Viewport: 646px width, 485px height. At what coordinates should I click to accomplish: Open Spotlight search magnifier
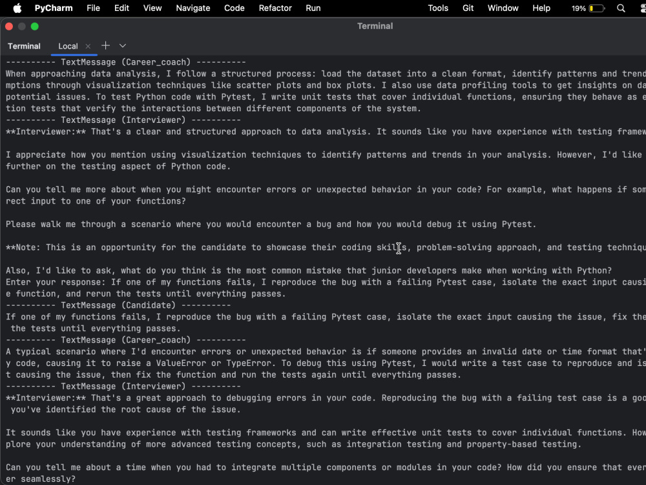621,8
